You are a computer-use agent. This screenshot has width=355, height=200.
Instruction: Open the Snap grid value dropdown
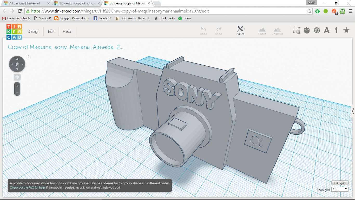click(x=340, y=189)
